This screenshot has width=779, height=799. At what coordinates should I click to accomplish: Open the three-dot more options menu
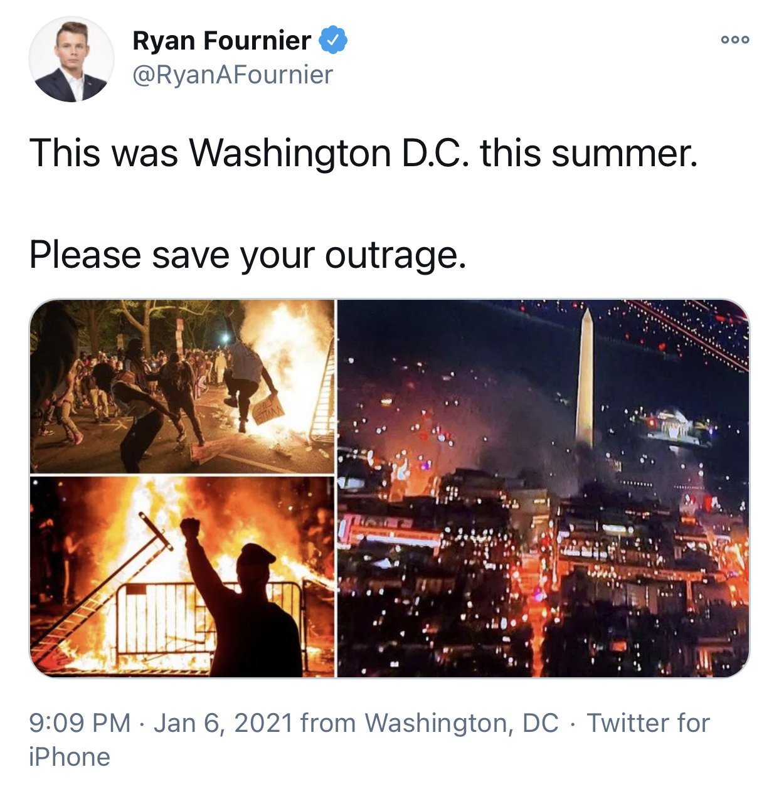point(735,40)
